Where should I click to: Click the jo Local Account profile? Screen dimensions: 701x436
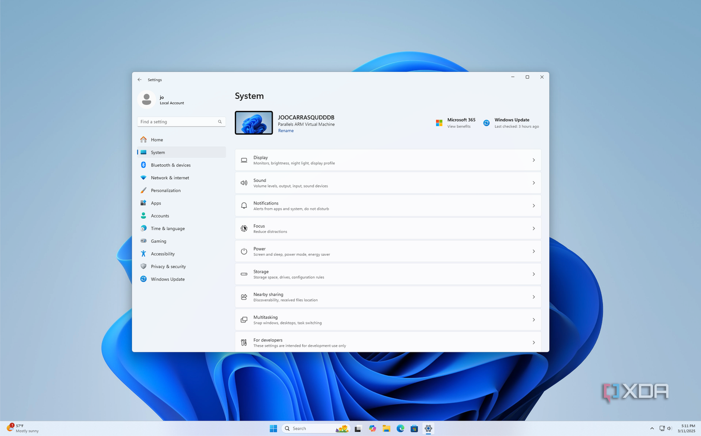pos(161,100)
